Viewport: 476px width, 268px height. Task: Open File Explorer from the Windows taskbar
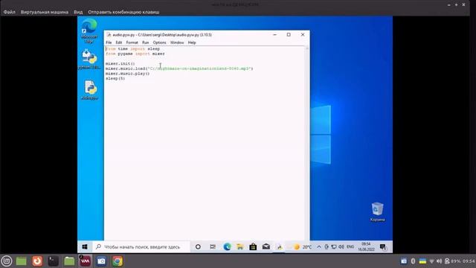[240, 246]
